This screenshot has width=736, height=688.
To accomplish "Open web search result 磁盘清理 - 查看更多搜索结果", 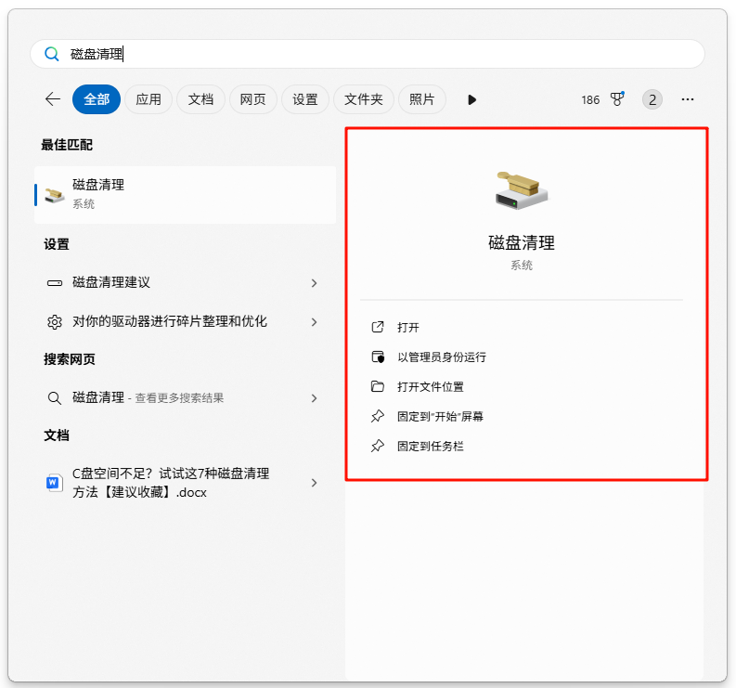I will point(186,397).
